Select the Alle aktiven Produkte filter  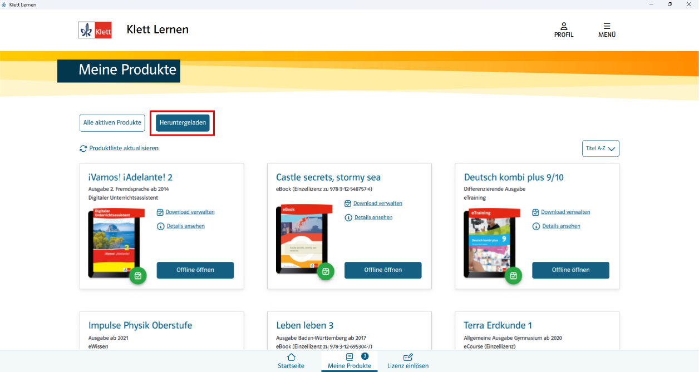point(112,123)
